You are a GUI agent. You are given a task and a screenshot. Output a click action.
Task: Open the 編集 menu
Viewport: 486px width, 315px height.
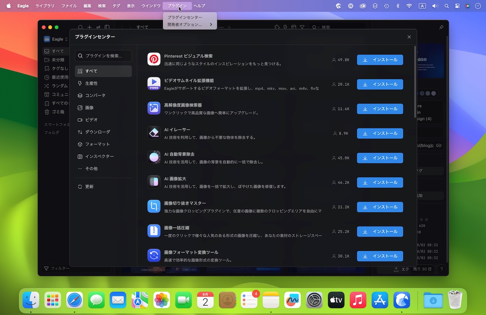click(x=87, y=6)
